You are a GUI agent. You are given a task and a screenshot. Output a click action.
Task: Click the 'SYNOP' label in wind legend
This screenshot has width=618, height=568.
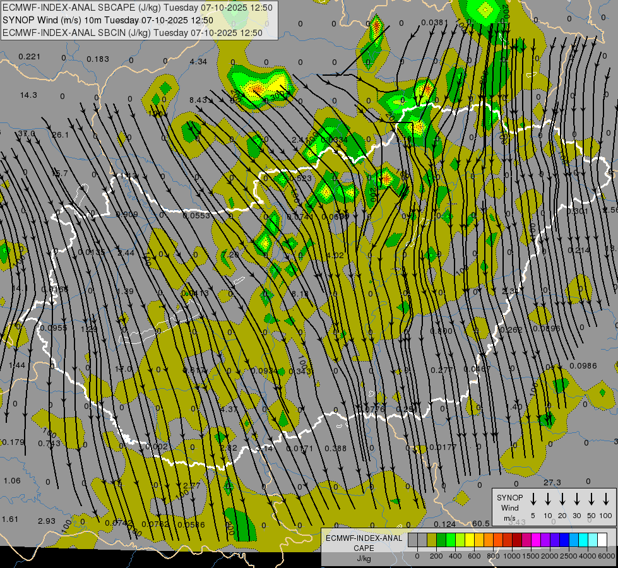click(x=509, y=497)
